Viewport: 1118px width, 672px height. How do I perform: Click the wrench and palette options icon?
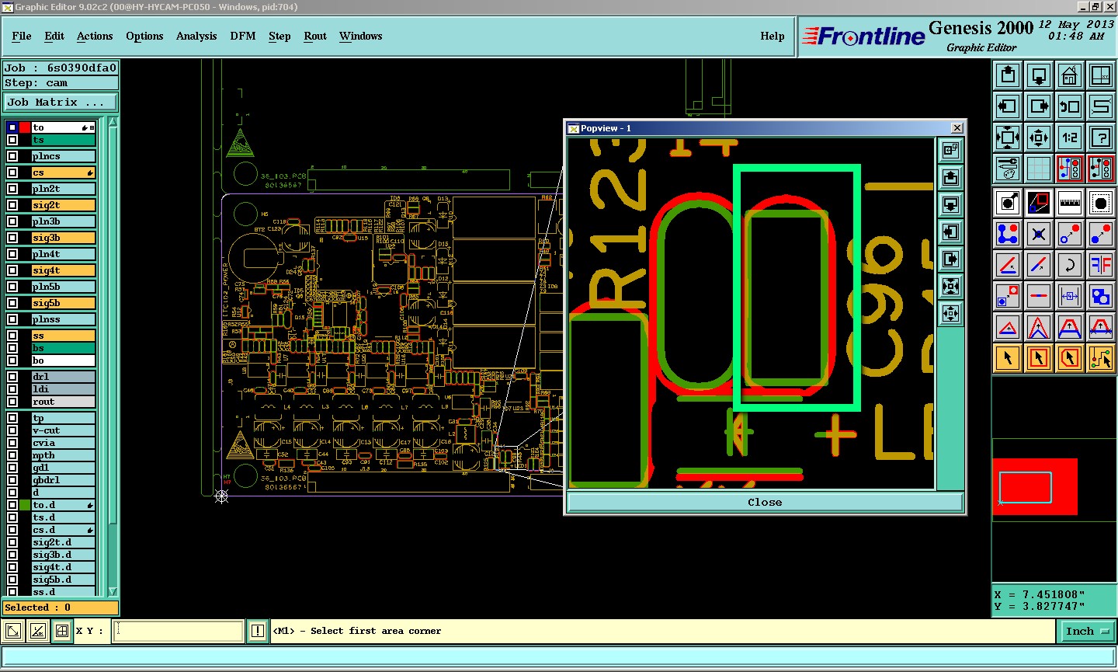tap(1008, 168)
